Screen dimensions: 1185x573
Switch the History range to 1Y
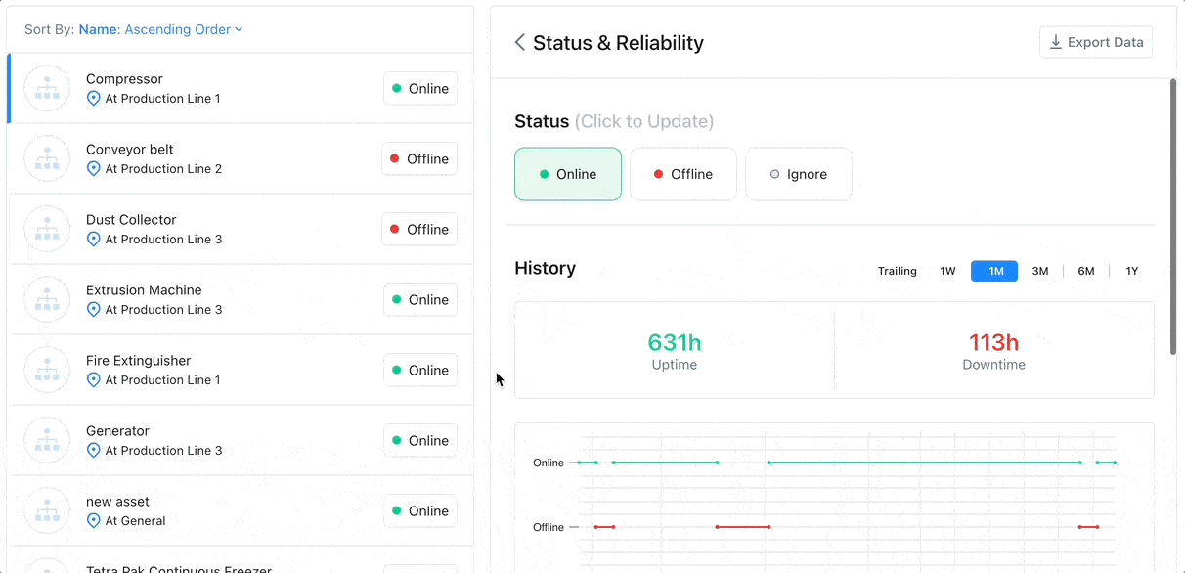tap(1131, 271)
